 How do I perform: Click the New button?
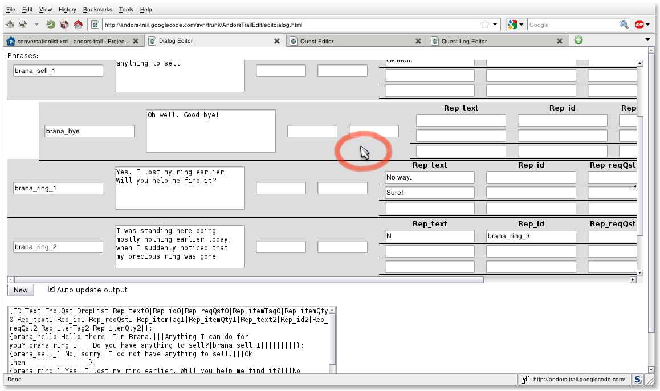tap(21, 290)
